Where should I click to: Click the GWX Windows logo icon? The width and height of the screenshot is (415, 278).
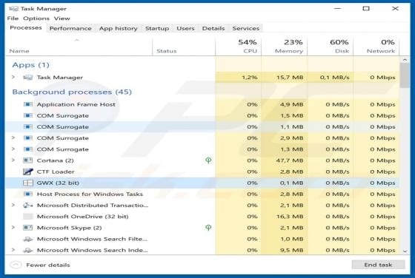pyautogui.click(x=28, y=183)
